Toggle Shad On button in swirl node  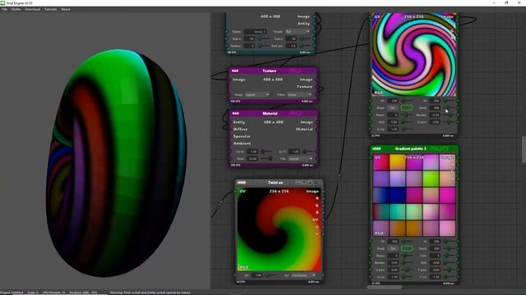(x=392, y=108)
